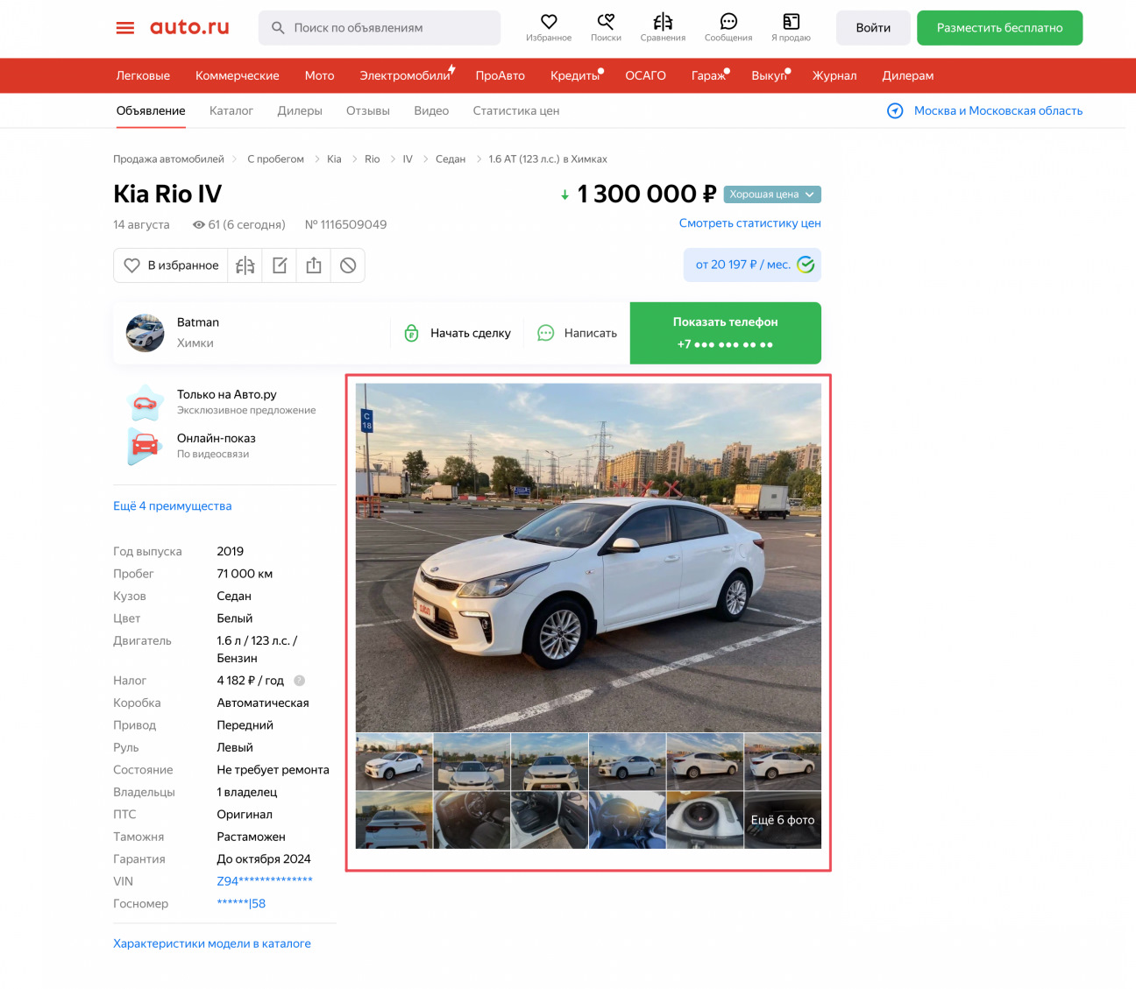1136x989 pixels.
Task: Open Смотреть статистику цен link
Action: click(x=750, y=223)
